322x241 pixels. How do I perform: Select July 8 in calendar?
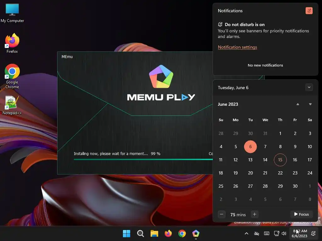pyautogui.click(x=310, y=199)
